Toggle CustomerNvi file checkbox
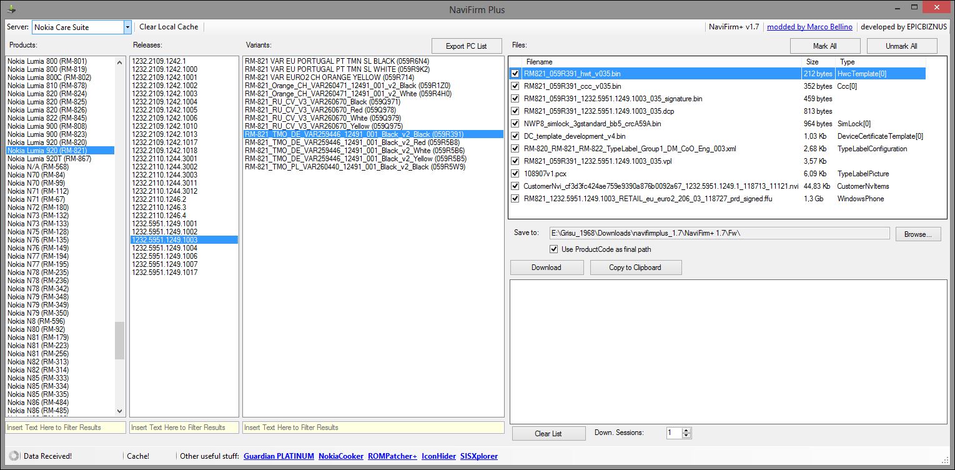Image resolution: width=955 pixels, height=470 pixels. [x=515, y=186]
